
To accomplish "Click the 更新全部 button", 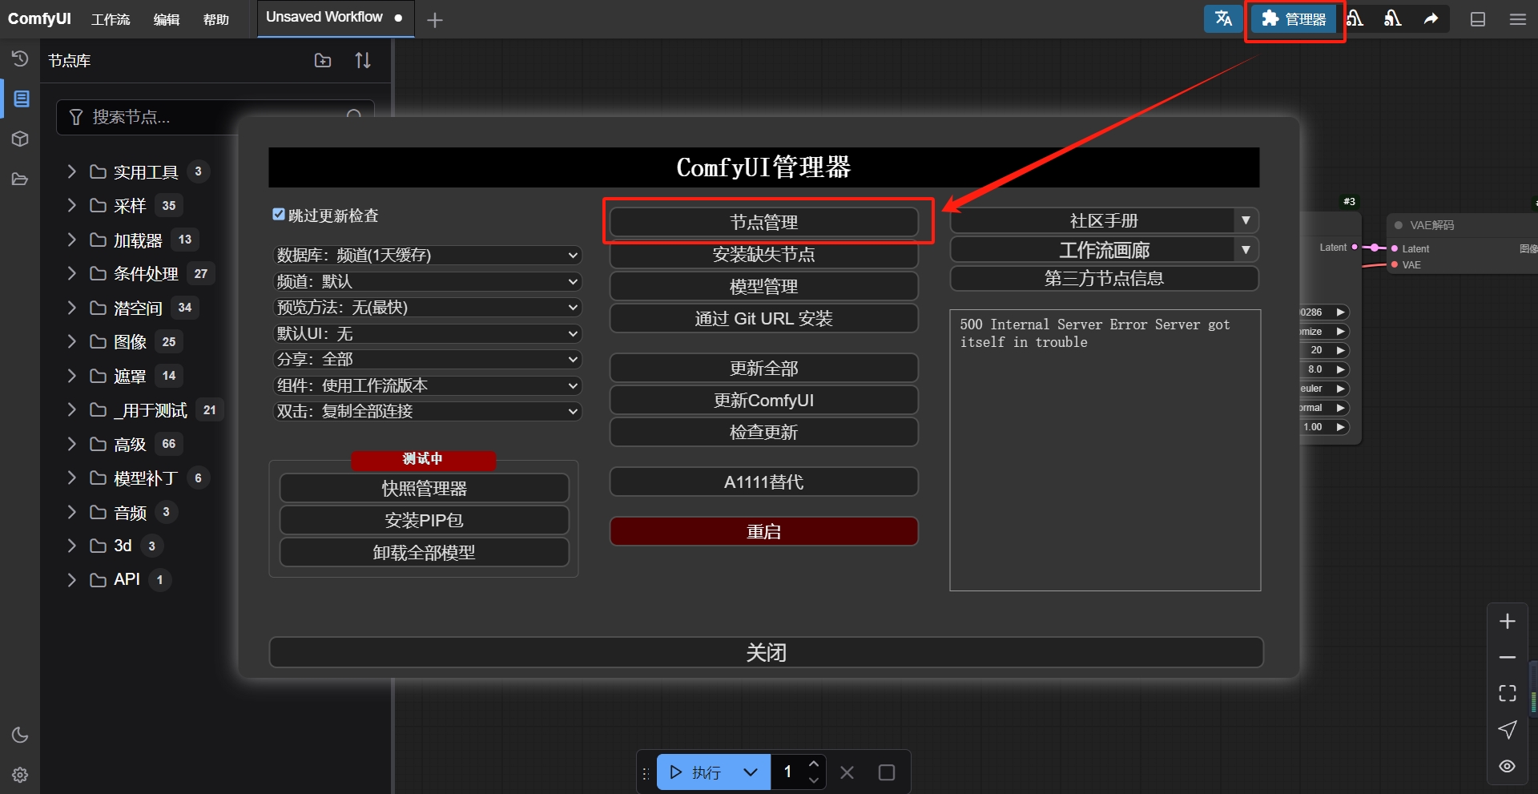I will [764, 368].
